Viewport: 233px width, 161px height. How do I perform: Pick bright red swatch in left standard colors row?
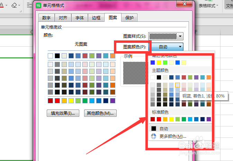[x=57, y=101]
